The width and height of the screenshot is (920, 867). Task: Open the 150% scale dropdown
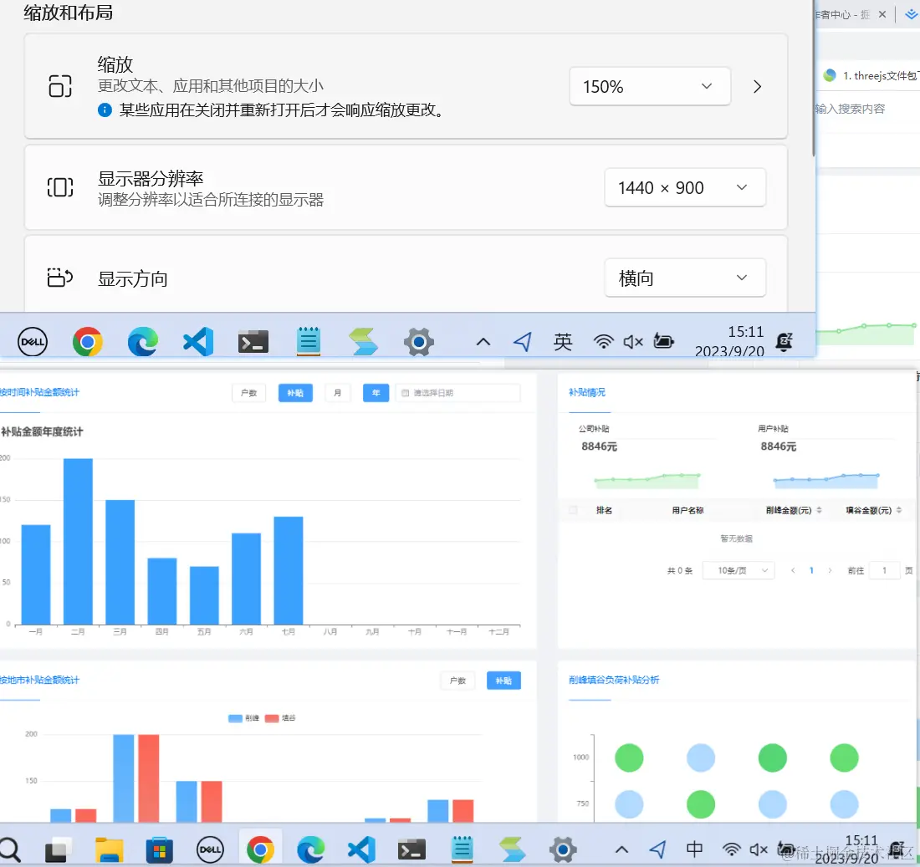point(650,86)
